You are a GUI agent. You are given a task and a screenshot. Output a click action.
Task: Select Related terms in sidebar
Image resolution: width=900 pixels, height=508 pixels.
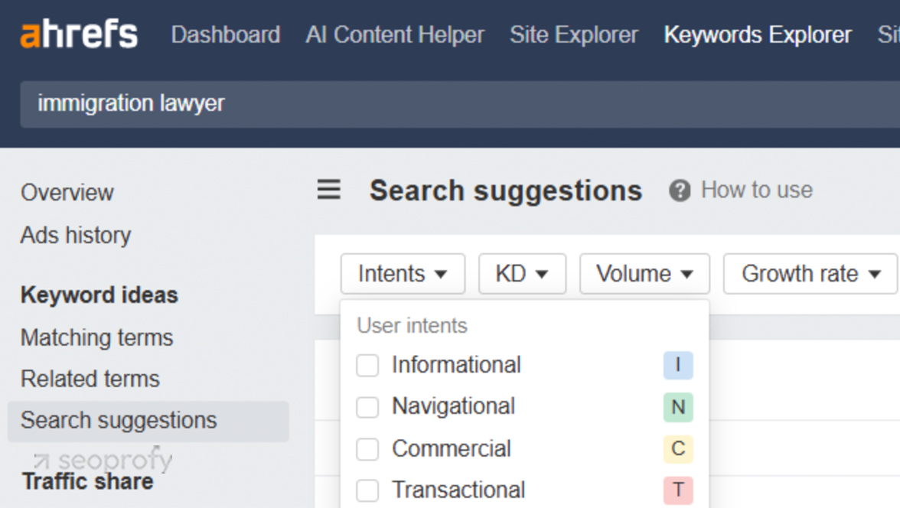(x=90, y=379)
